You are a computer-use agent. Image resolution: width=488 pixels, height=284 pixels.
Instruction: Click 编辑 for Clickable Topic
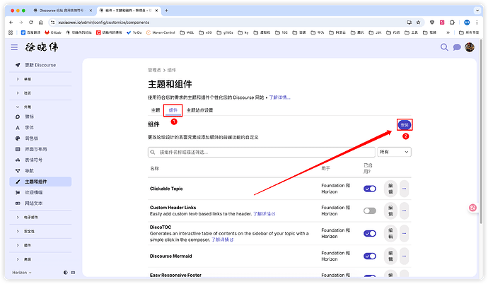tap(390, 189)
